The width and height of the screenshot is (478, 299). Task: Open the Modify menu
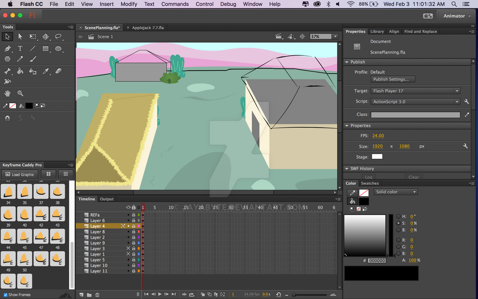pos(129,4)
